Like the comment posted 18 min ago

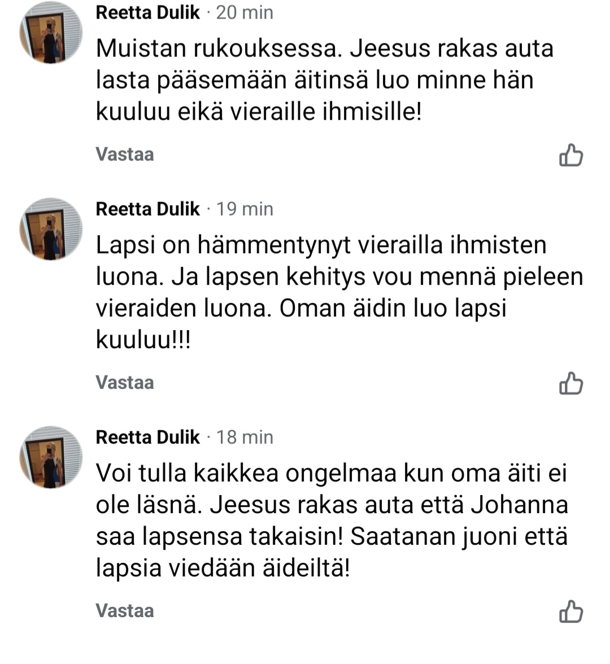tap(570, 611)
